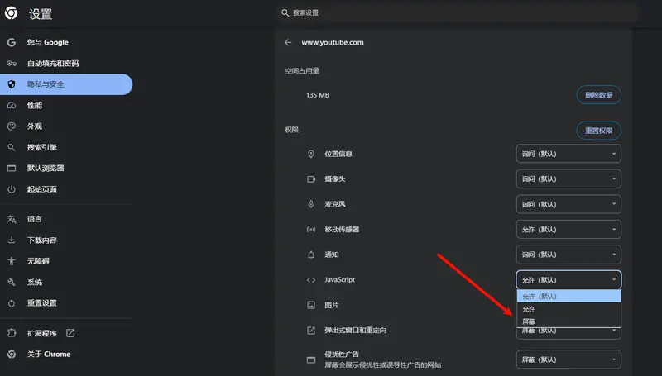Click the 搜索引擎 magnifier icon in sidebar
The image size is (662, 376).
[12, 147]
